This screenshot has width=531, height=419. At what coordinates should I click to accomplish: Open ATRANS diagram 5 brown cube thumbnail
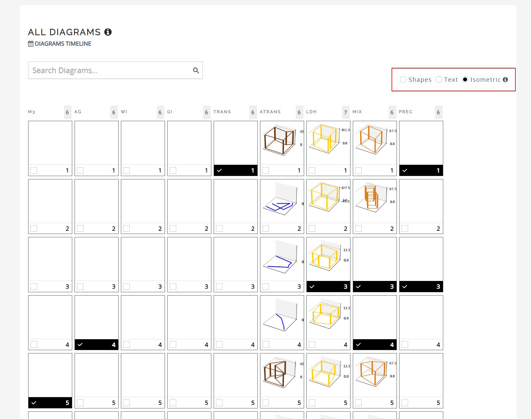coord(282,375)
